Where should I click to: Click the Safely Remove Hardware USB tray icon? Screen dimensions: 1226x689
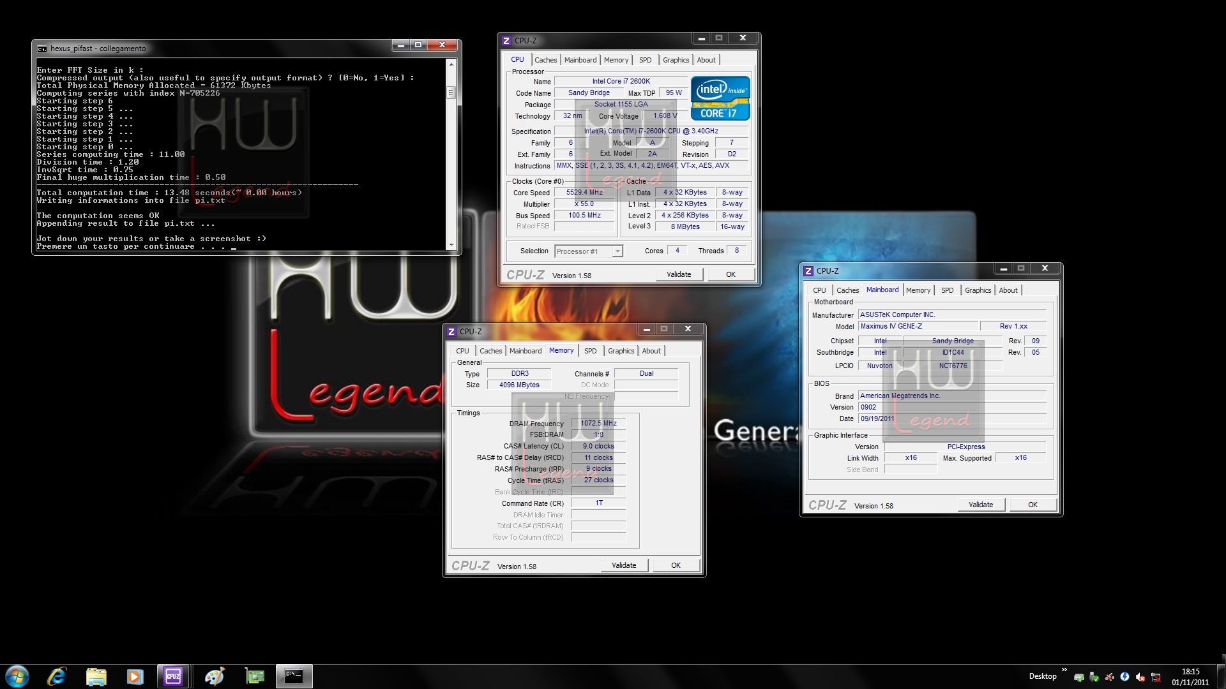[1094, 677]
